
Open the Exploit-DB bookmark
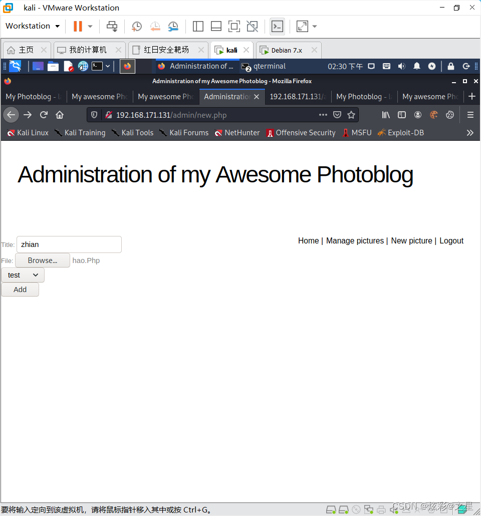coord(401,133)
